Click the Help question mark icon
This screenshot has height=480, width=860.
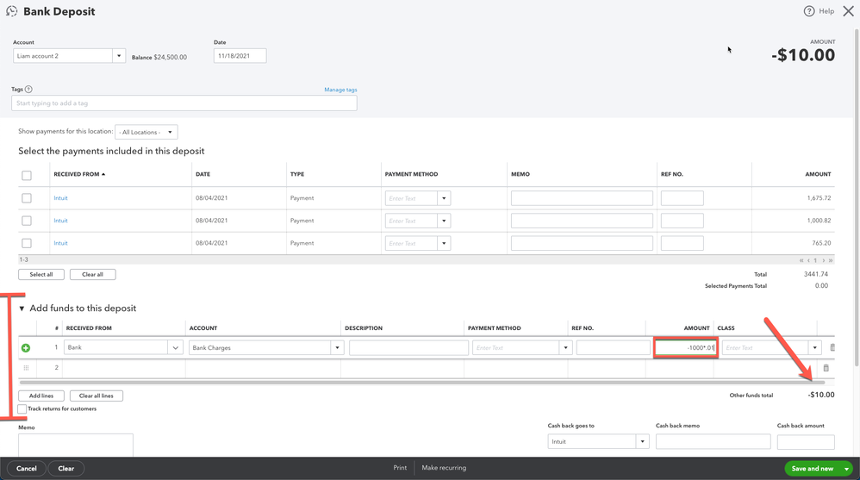808,11
